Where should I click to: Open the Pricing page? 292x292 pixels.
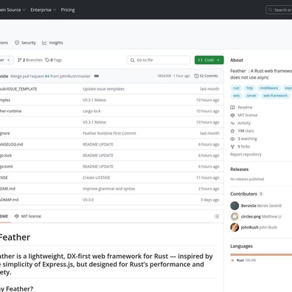(68, 10)
